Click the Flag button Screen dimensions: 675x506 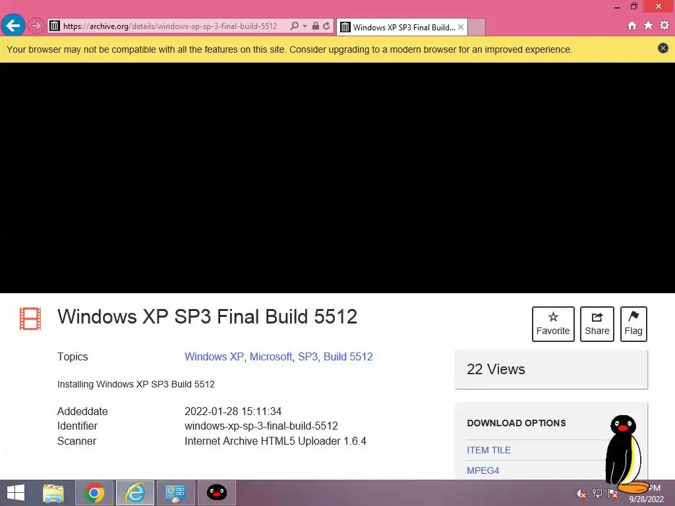(633, 324)
